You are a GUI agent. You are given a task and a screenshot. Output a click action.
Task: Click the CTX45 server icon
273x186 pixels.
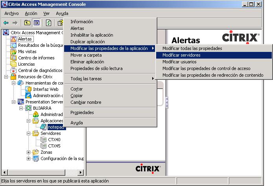click(43, 146)
